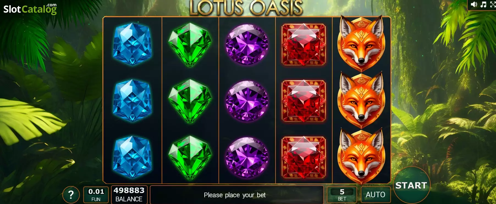
Task: Select the middle fox symbol on fifth reel
Action: 361,100
